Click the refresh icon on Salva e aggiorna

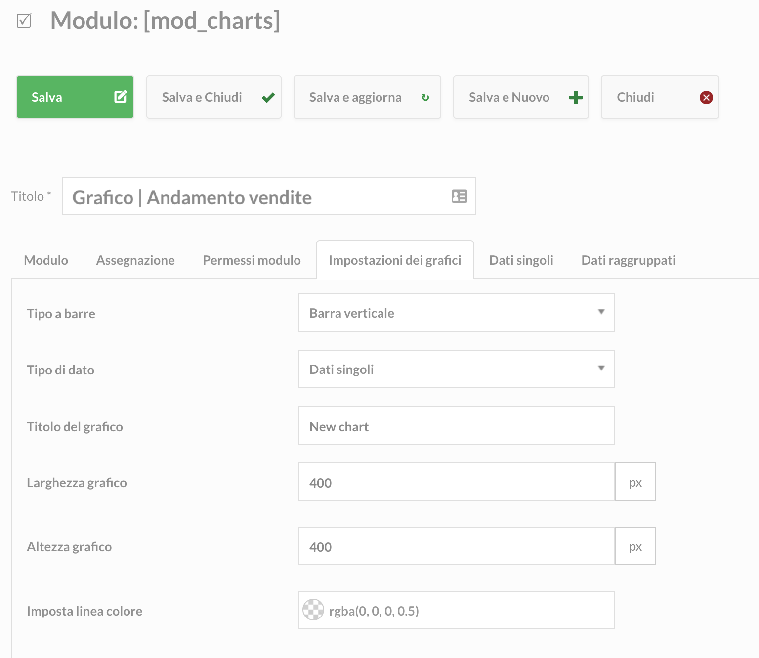[x=425, y=97]
